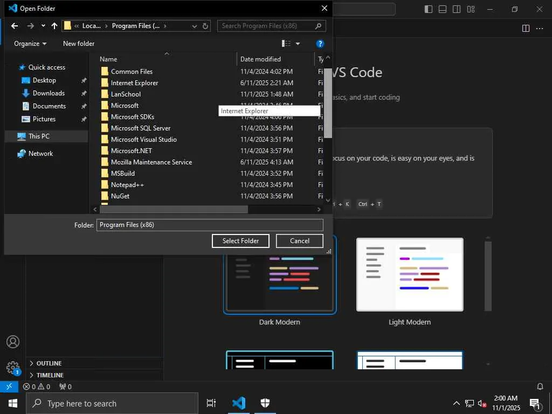552x414 pixels.
Task: Go back in Open Folder dialog
Action: click(x=15, y=26)
